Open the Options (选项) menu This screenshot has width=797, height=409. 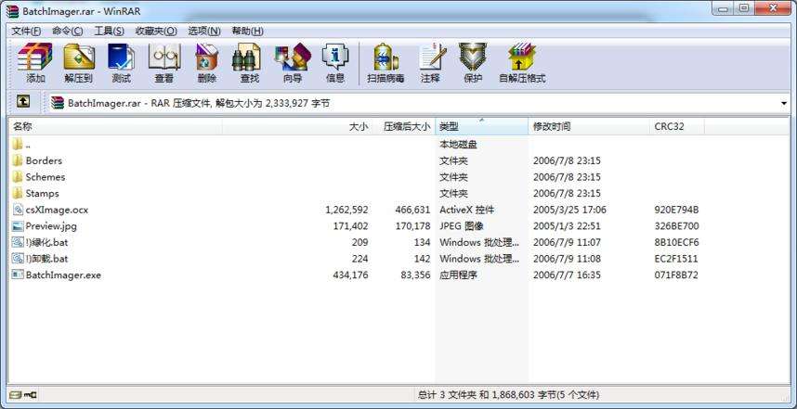[204, 31]
